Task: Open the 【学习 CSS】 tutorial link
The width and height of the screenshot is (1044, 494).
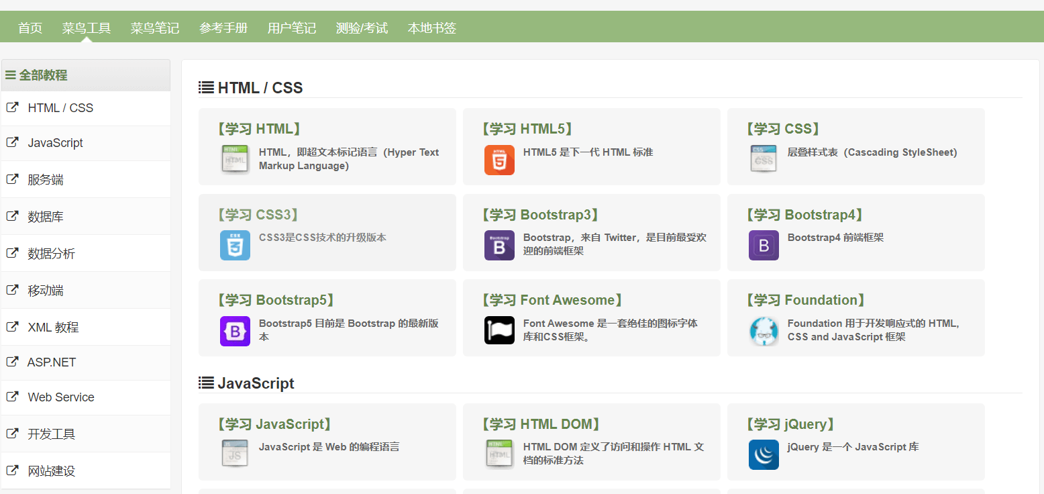Action: [784, 129]
